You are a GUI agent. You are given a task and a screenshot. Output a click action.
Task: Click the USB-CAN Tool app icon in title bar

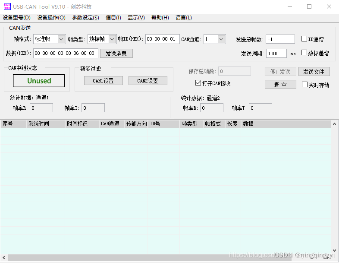7,7
